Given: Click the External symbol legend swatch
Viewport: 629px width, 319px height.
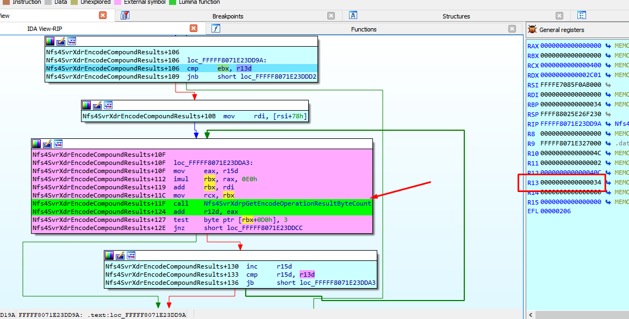Looking at the screenshot, I should click(x=117, y=2).
